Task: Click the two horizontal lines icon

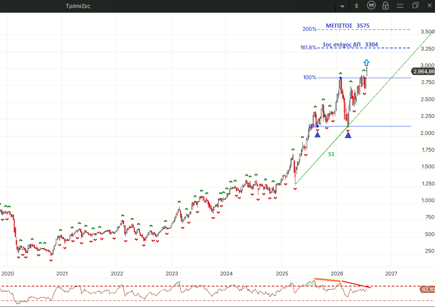Action: 400,6
